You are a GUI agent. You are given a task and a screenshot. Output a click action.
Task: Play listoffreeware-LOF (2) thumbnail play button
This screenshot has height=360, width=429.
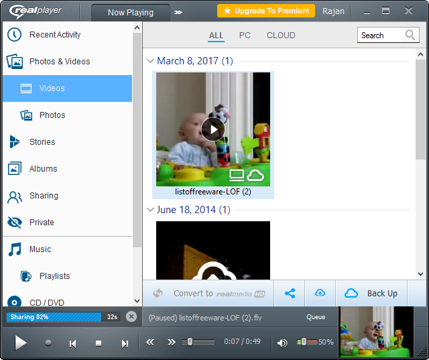[x=213, y=129]
